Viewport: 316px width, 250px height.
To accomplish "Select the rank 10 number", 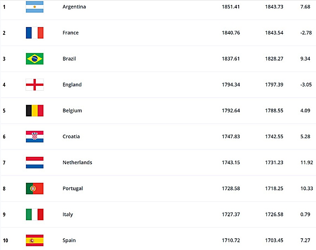I will [x=5, y=241].
